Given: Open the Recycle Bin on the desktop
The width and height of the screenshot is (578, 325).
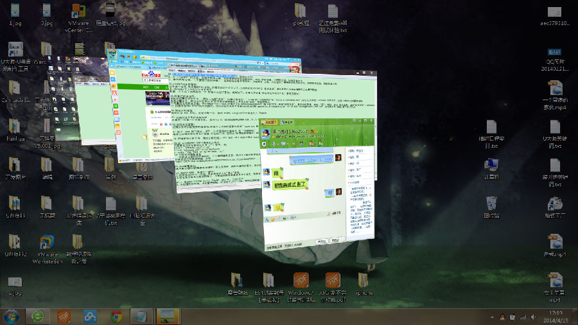Looking at the screenshot, I should tap(491, 204).
